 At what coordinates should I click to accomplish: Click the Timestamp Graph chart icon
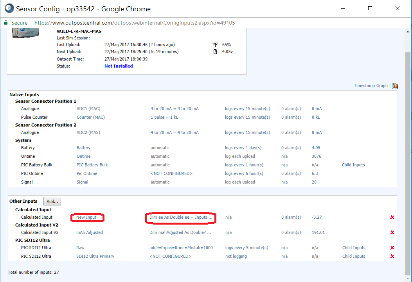coord(395,86)
